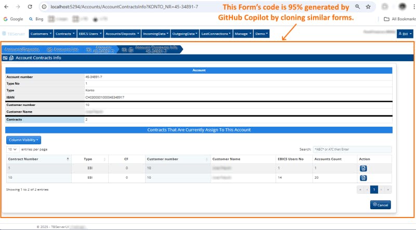This screenshot has width=416, height=230.
Task: Open details icon for contract 1
Action: 362,168
